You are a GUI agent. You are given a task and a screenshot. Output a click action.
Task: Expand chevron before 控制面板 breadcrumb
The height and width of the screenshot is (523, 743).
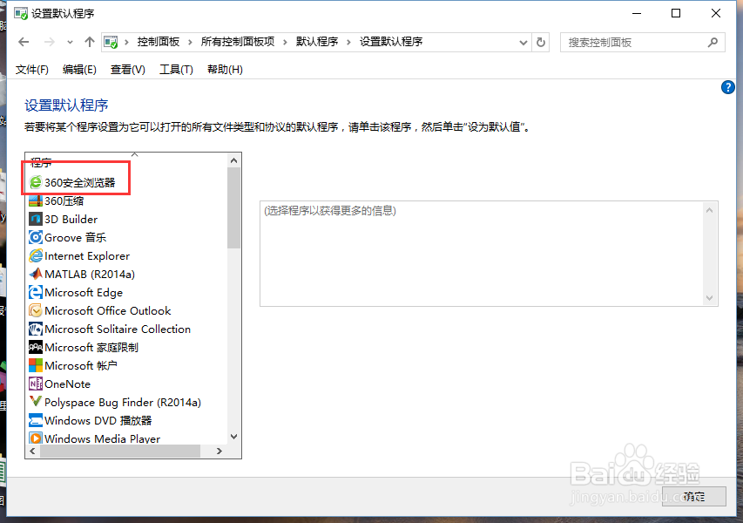[126, 42]
